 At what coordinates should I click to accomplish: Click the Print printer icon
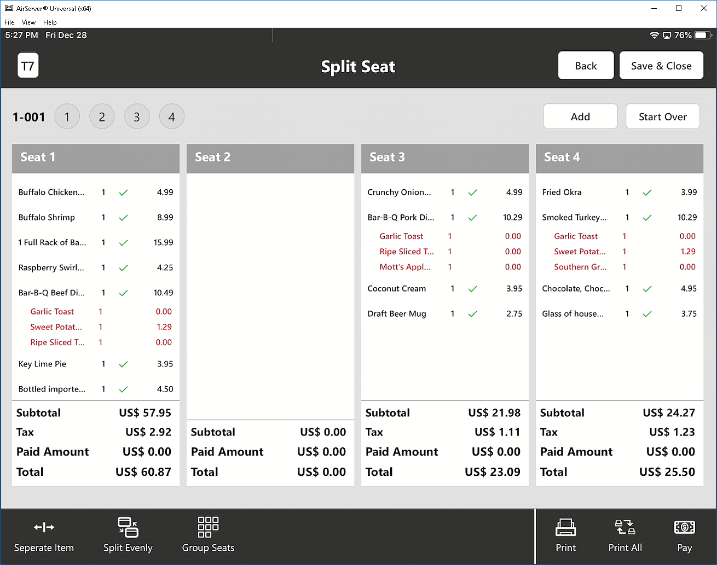tap(565, 527)
